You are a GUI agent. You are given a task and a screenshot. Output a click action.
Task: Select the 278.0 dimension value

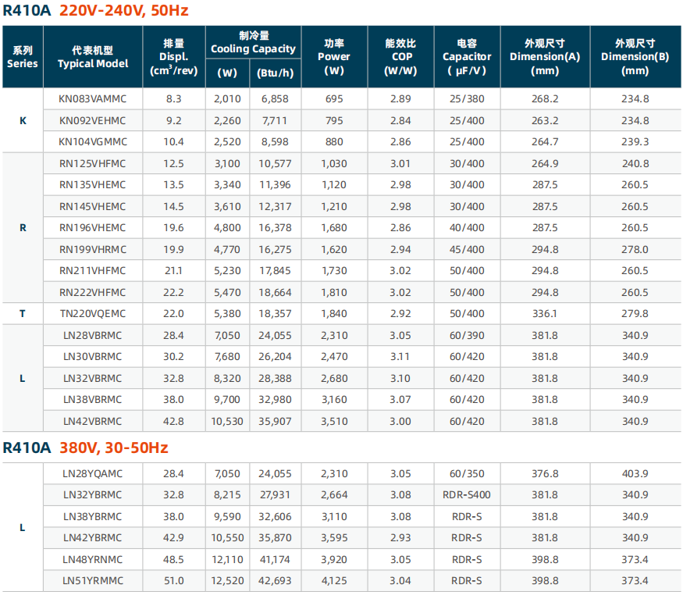635,250
